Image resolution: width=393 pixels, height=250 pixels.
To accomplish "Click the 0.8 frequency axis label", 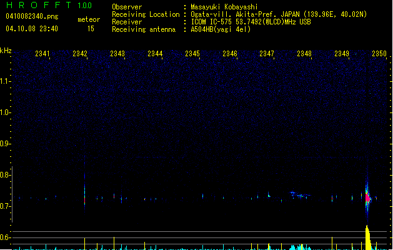I will tap(4, 175).
